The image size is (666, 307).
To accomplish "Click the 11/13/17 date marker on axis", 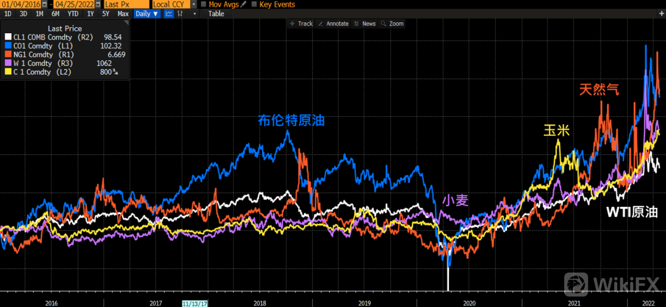I will pyautogui.click(x=196, y=303).
